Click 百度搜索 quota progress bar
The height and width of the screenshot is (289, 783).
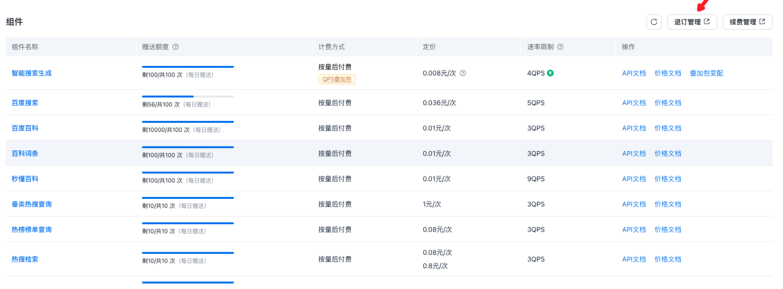[188, 96]
